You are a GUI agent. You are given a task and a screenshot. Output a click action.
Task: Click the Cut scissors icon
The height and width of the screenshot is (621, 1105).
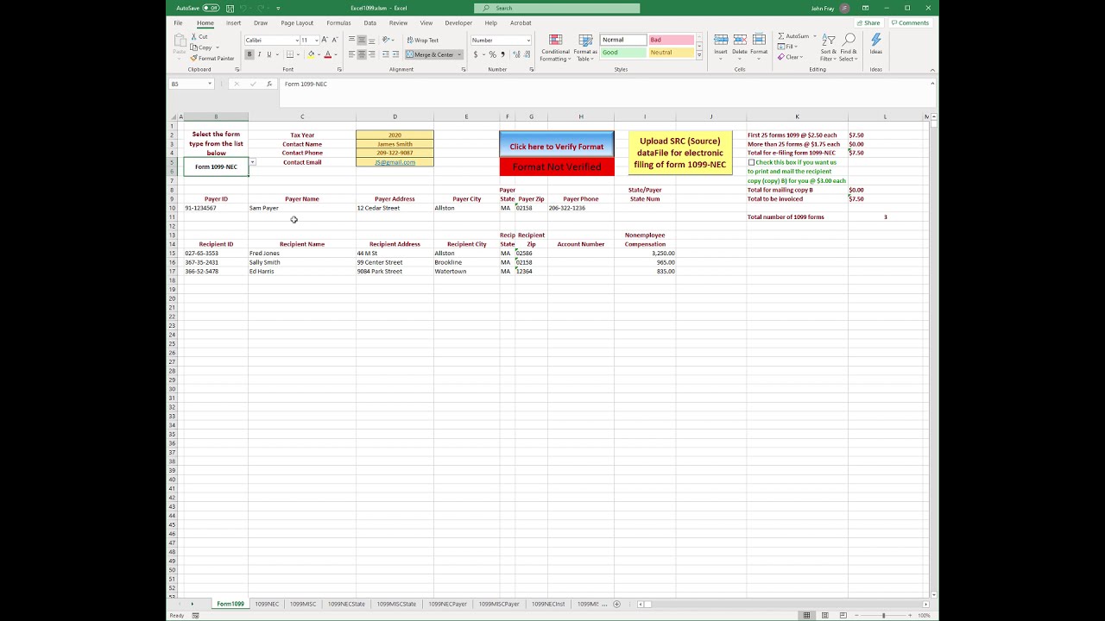click(x=193, y=37)
